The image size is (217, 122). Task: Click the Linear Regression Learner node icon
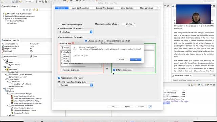(12, 108)
